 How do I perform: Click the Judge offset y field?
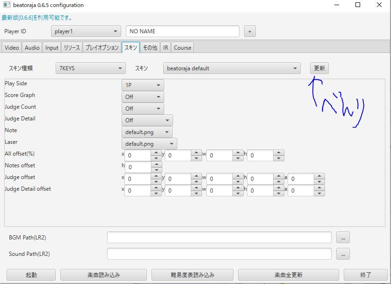coord(178,179)
